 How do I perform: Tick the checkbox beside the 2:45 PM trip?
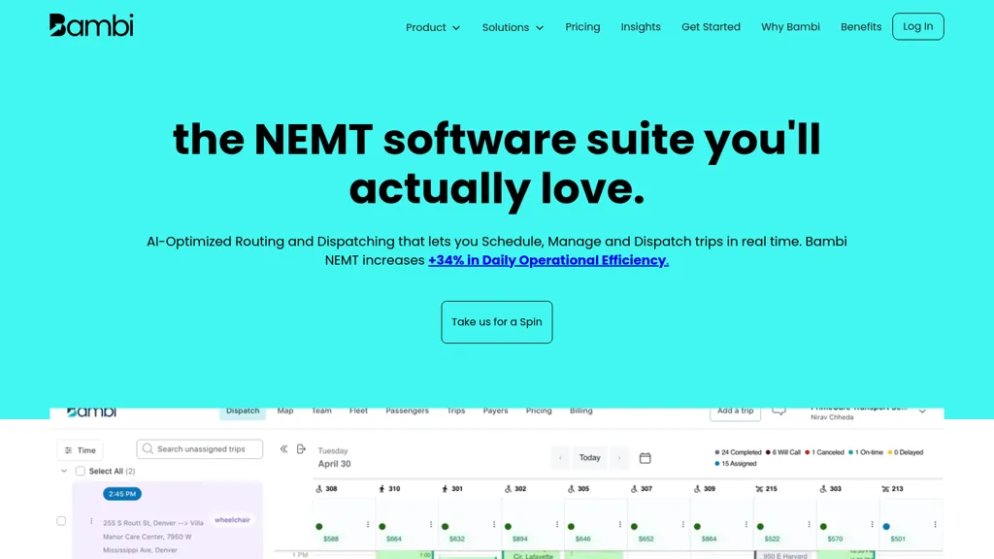click(x=61, y=521)
